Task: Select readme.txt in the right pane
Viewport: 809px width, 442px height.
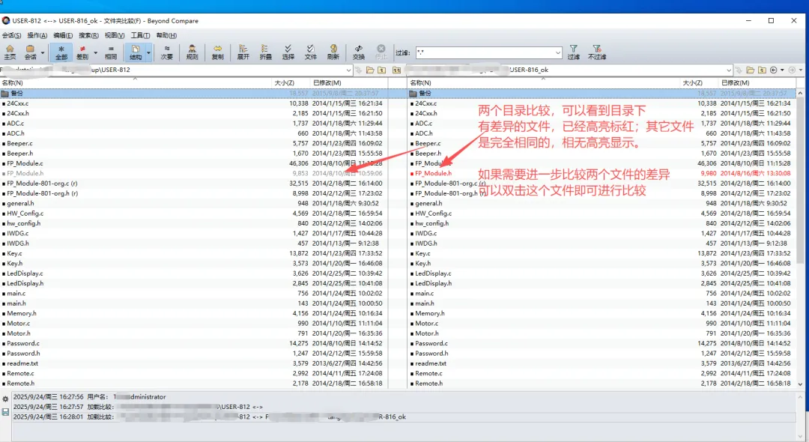Action: (431, 363)
